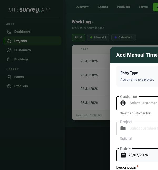
Task: Go to Customers in the sidebar
Action: click(33, 50)
